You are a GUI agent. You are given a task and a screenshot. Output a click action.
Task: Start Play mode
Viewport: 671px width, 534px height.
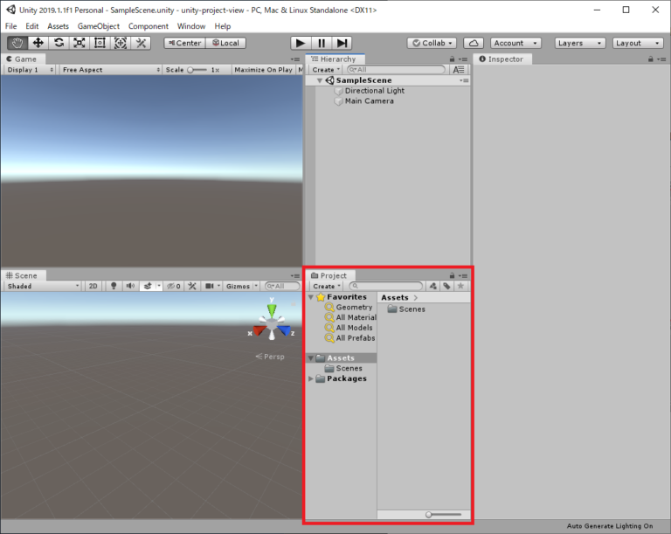point(301,43)
